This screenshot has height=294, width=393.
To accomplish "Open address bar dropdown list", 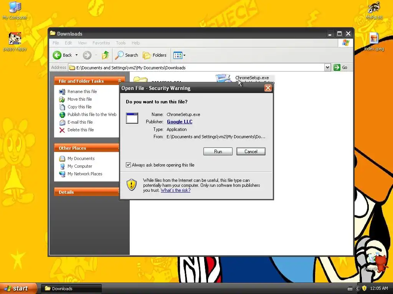I will (327, 67).
